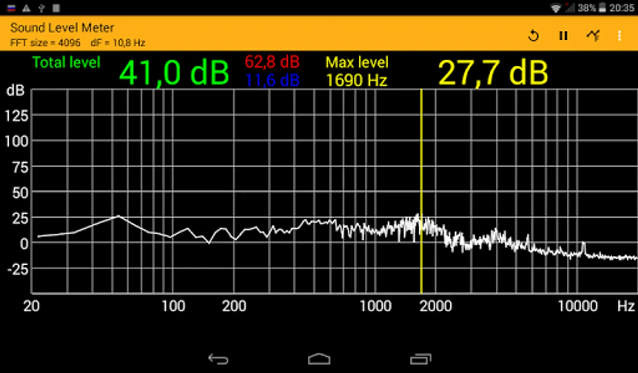The height and width of the screenshot is (373, 638).
Task: Tap the Android home button
Action: pos(319,359)
